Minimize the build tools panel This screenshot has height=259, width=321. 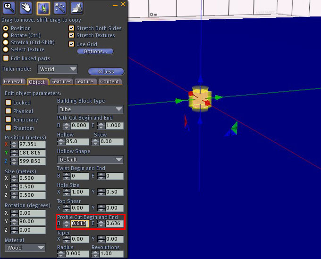[115, 5]
